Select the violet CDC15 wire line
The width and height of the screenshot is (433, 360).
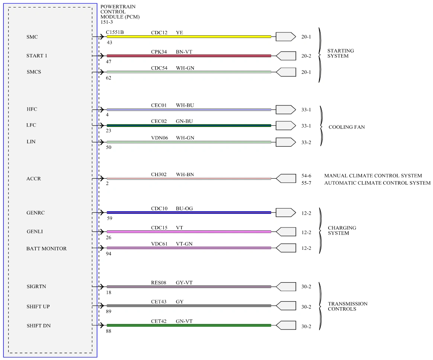click(x=189, y=232)
